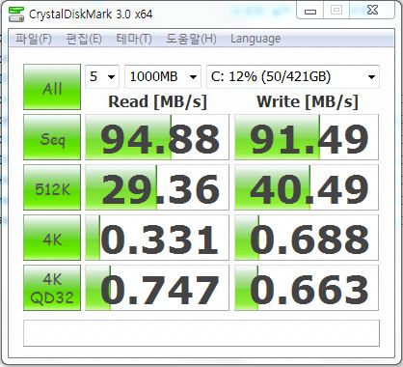Viewport: 403px width, 367px height.
Task: Open the 도움말(H) menu
Action: 191,39
